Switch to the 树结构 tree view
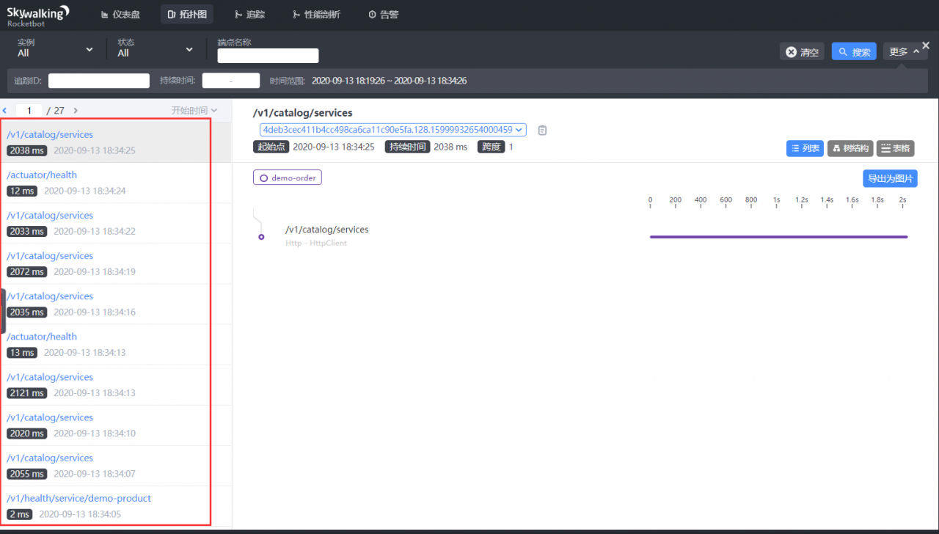This screenshot has height=534, width=939. [x=850, y=148]
